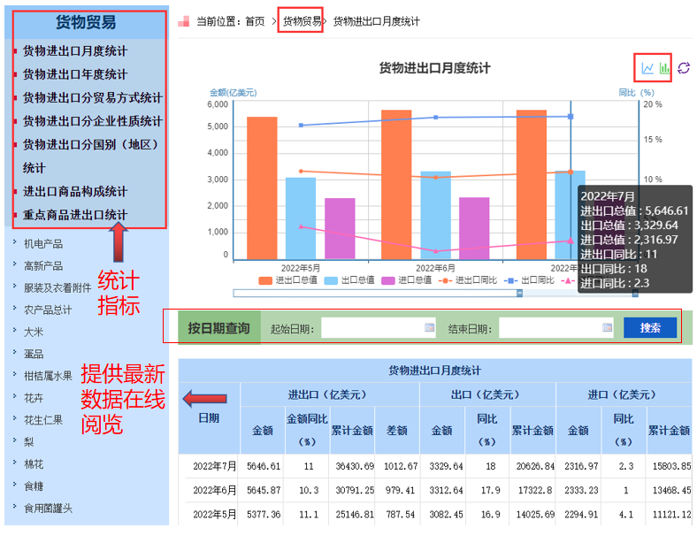This screenshot has width=697, height=543.
Task: Expand 机电产品 sidebar item
Action: pyautogui.click(x=43, y=243)
